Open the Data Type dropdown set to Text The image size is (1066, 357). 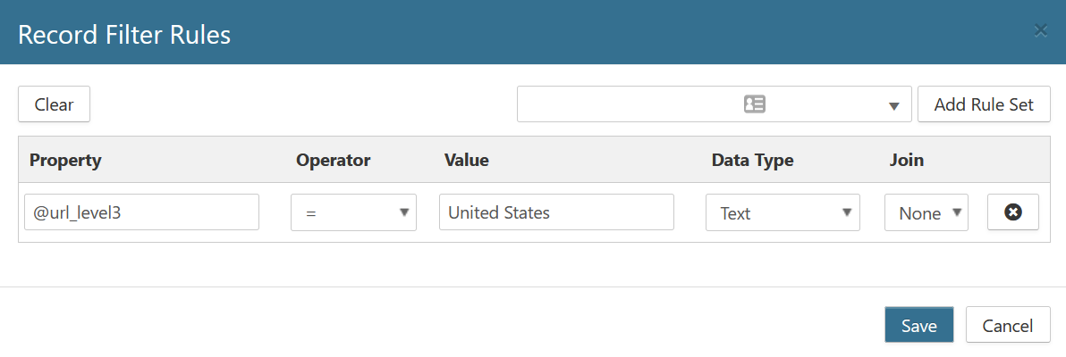click(x=782, y=212)
